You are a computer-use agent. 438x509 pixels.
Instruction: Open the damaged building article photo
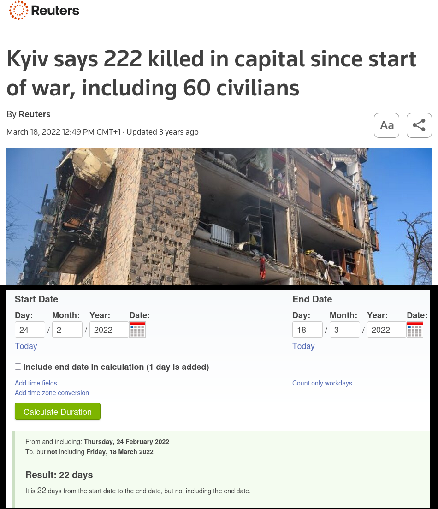[219, 216]
